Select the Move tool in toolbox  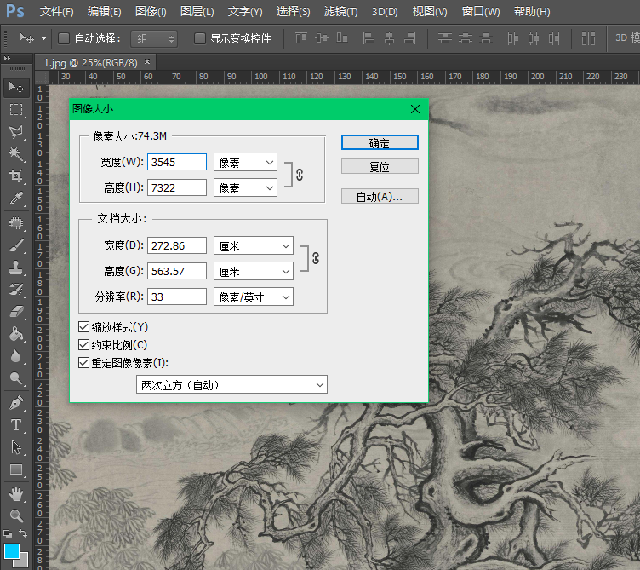pos(16,87)
